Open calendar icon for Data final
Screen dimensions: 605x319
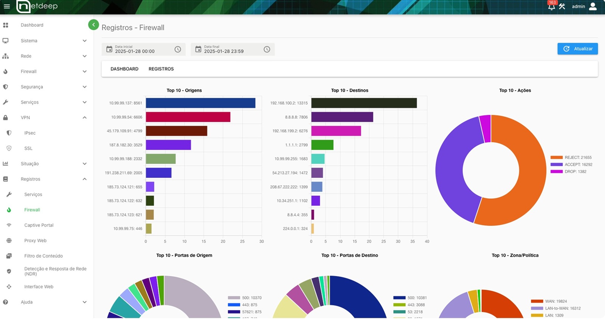[198, 49]
